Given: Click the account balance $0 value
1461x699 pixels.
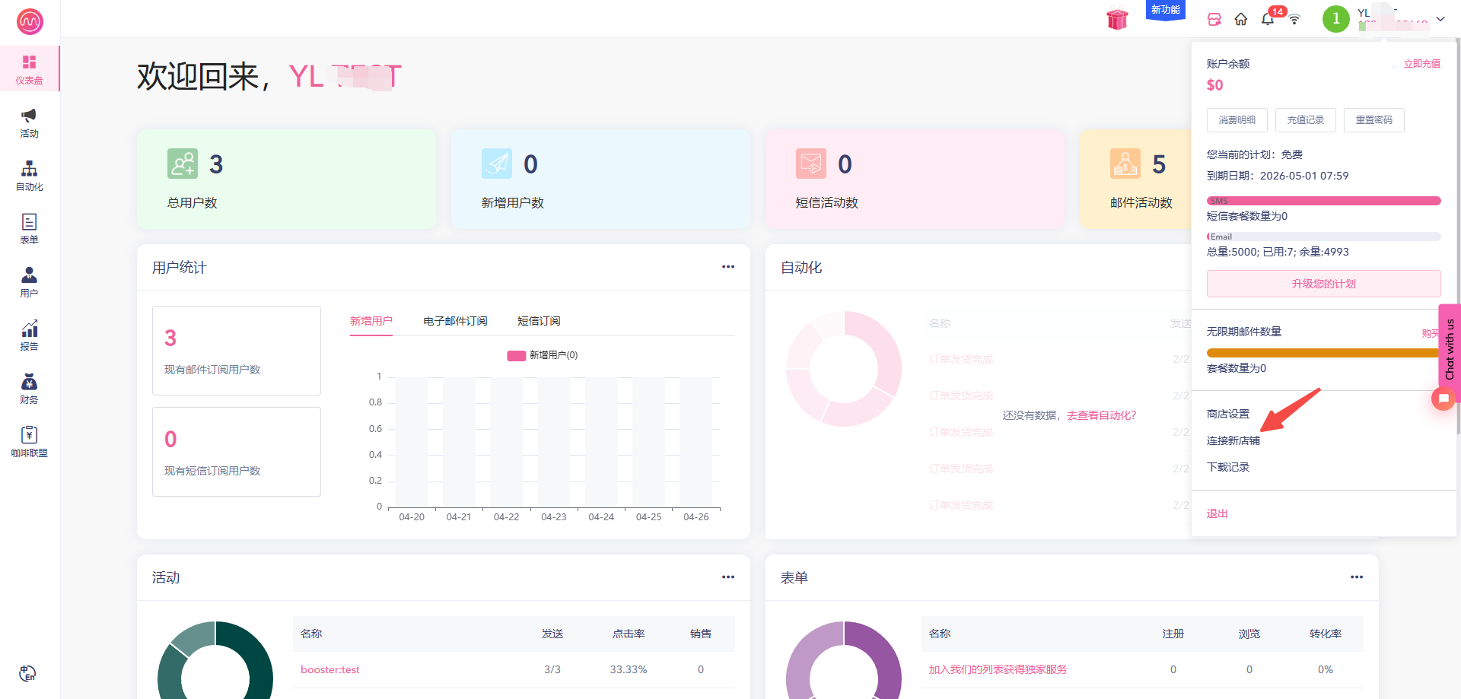Looking at the screenshot, I should tap(1215, 85).
